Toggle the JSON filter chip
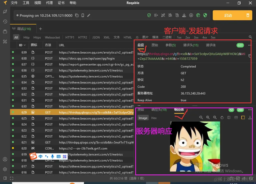256x184 pixels. [x=96, y=37]
